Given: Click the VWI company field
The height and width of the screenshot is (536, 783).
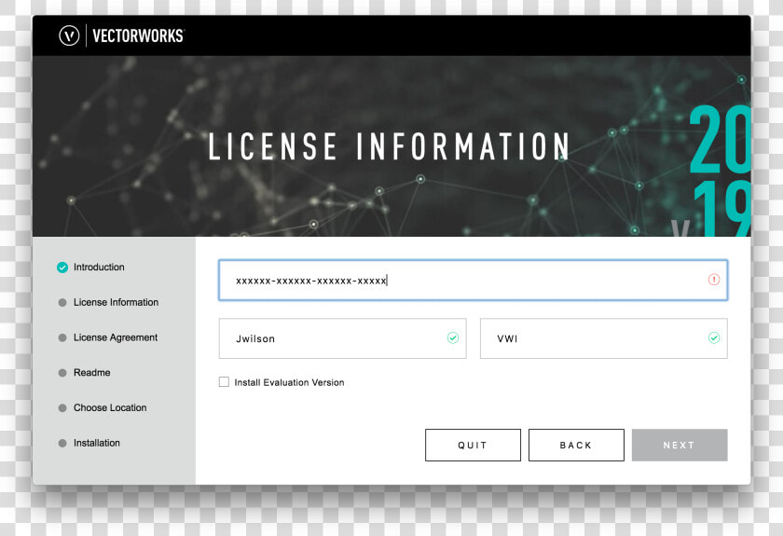Looking at the screenshot, I should (x=603, y=338).
